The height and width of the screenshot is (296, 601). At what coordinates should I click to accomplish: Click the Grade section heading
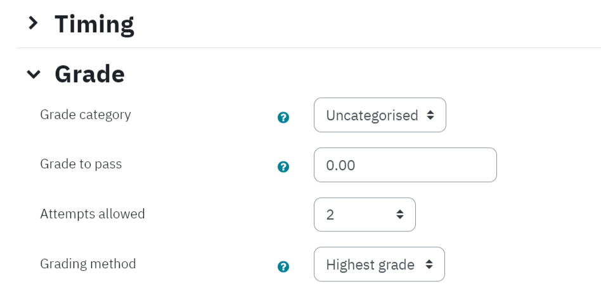click(89, 74)
